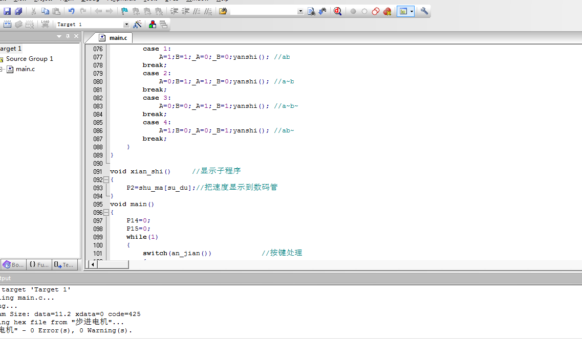This screenshot has height=339, width=582.
Task: Kill all breakpoints
Action: point(387,11)
